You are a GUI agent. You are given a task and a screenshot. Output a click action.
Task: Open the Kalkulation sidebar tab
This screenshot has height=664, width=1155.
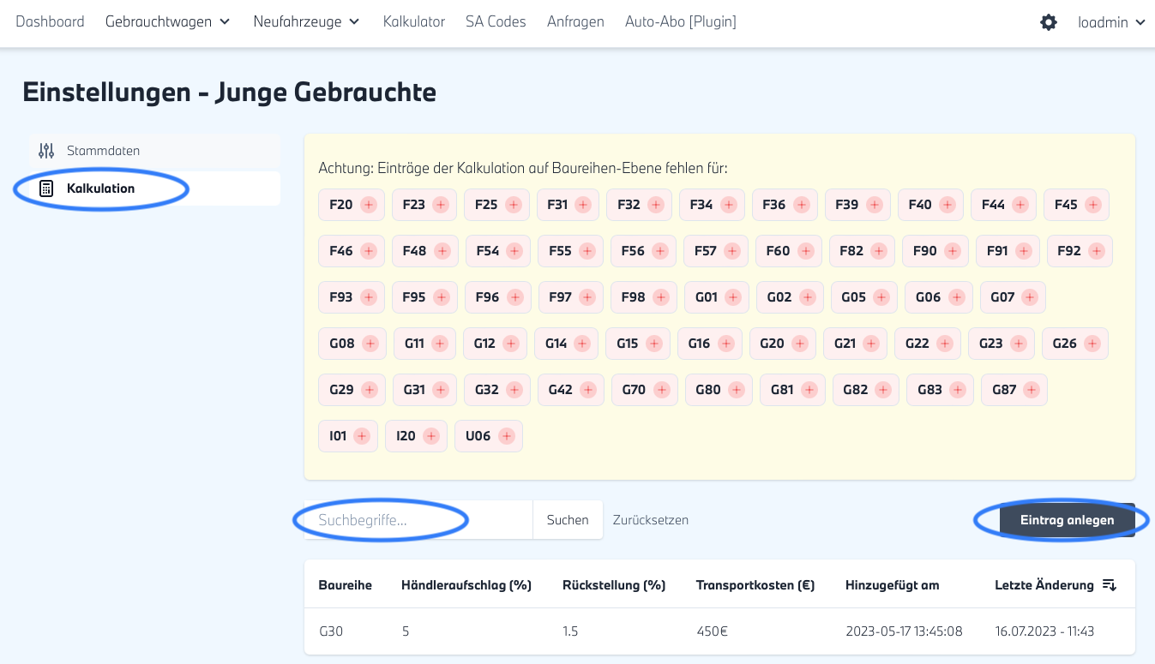coord(100,188)
